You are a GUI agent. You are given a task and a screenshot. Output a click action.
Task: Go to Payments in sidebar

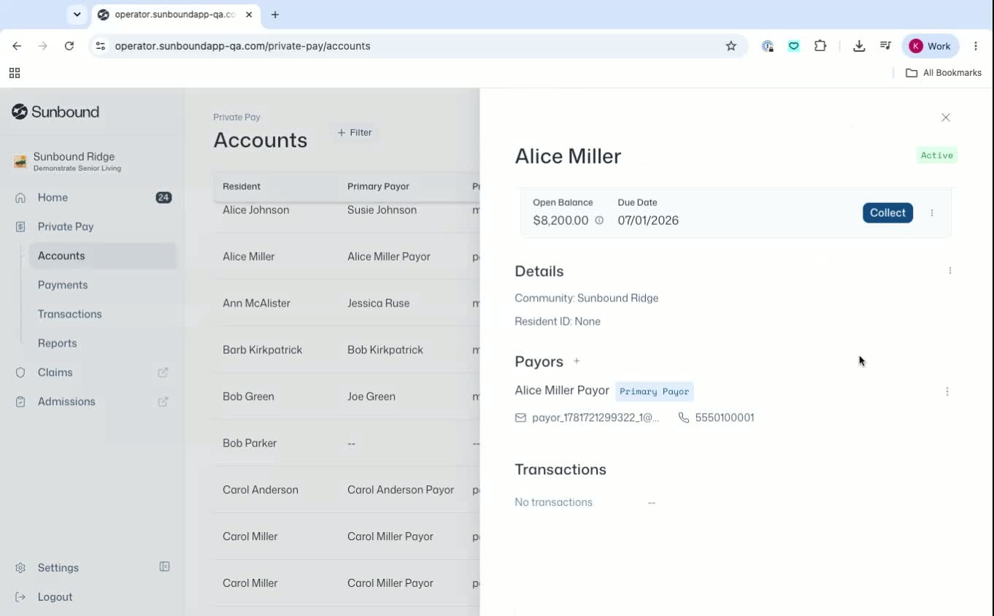point(63,285)
